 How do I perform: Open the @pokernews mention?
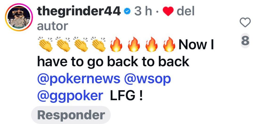79,79
